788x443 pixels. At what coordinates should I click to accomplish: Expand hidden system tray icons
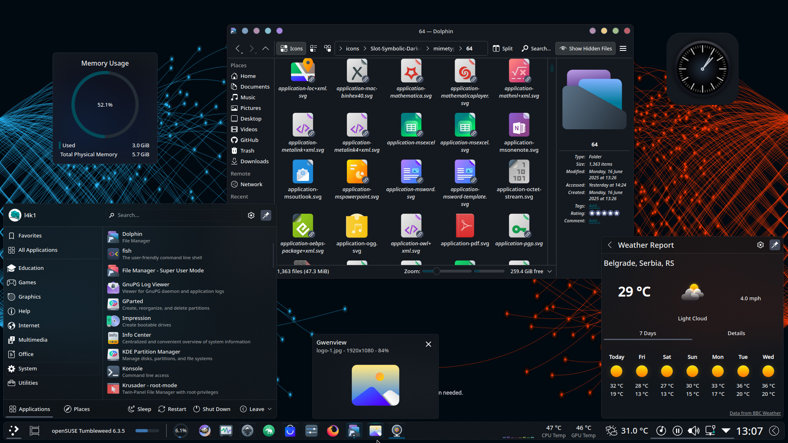pyautogui.click(x=726, y=431)
